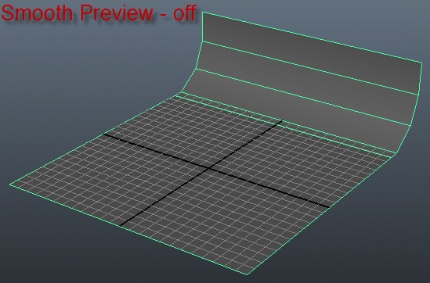The width and height of the screenshot is (430, 283).
Task: Click the grid origin where black axis lines cross
Action: (209, 168)
